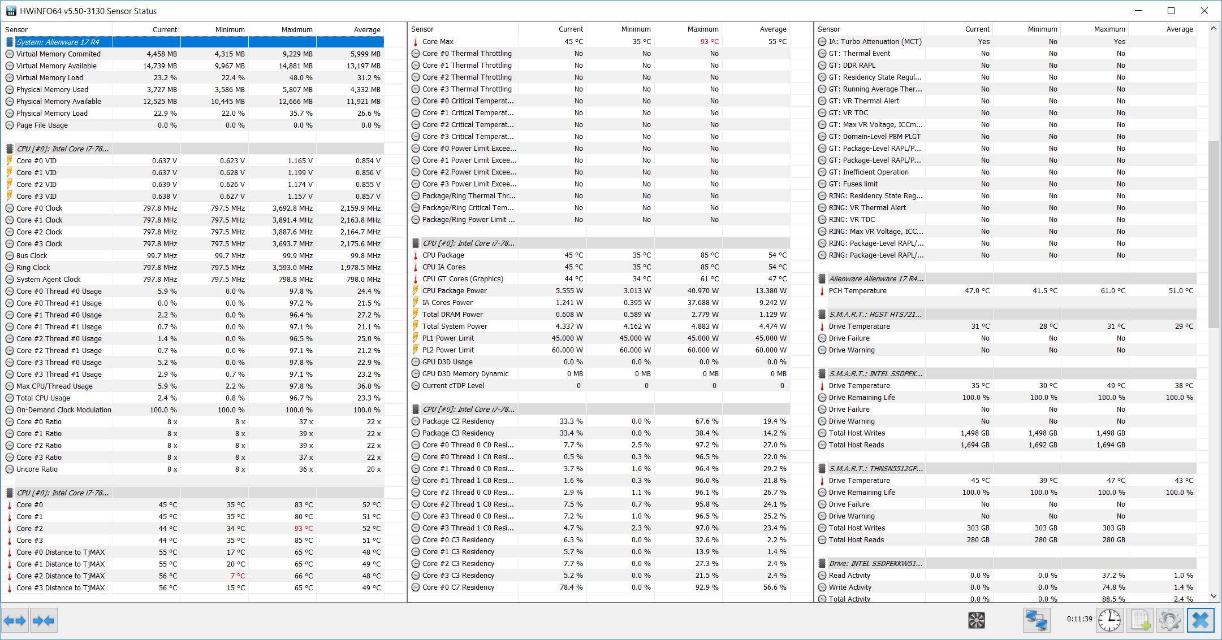Select the IA: Turbo Attenuation (MCT) row
The image size is (1222, 640).
tap(1007, 41)
